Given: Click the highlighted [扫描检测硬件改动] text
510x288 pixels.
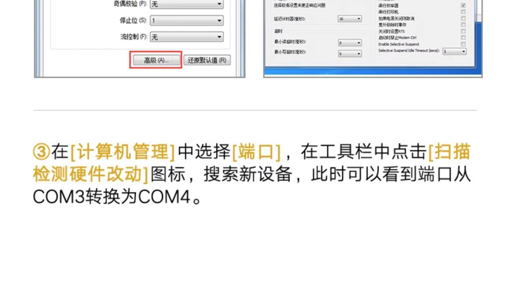Looking at the screenshot, I should pyautogui.click(x=252, y=163).
